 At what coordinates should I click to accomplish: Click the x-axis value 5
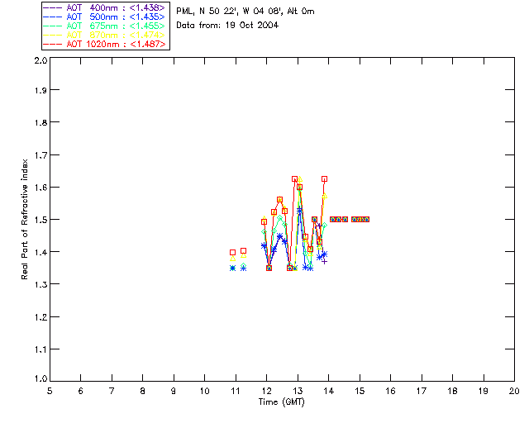coord(50,391)
